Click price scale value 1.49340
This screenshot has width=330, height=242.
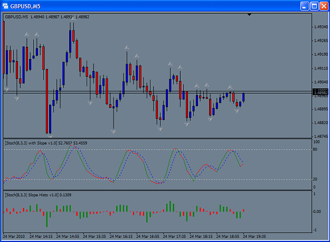click(320, 27)
